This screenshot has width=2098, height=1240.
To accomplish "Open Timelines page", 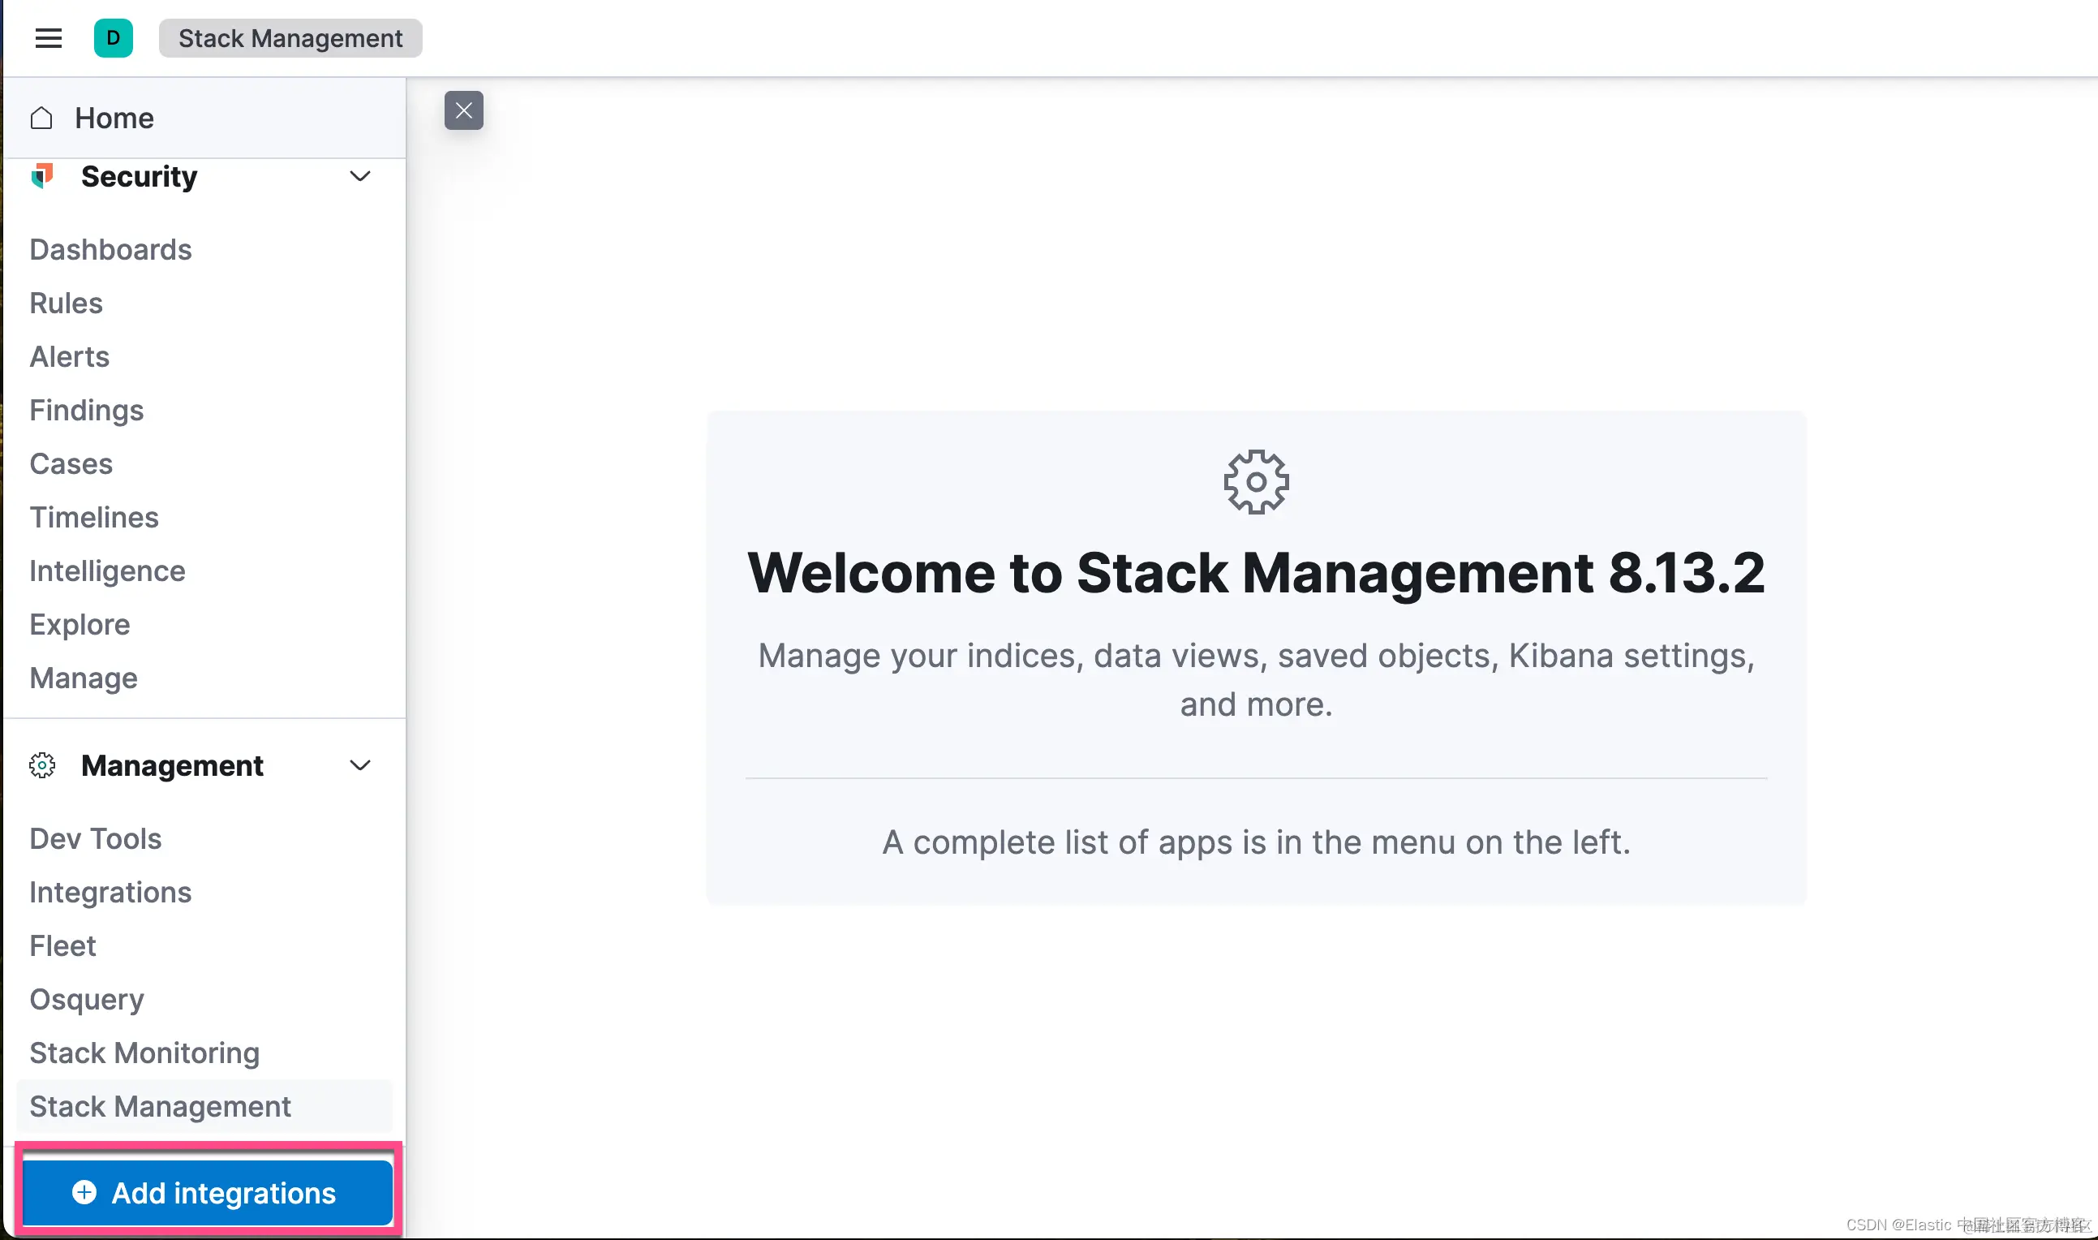I will 94,517.
